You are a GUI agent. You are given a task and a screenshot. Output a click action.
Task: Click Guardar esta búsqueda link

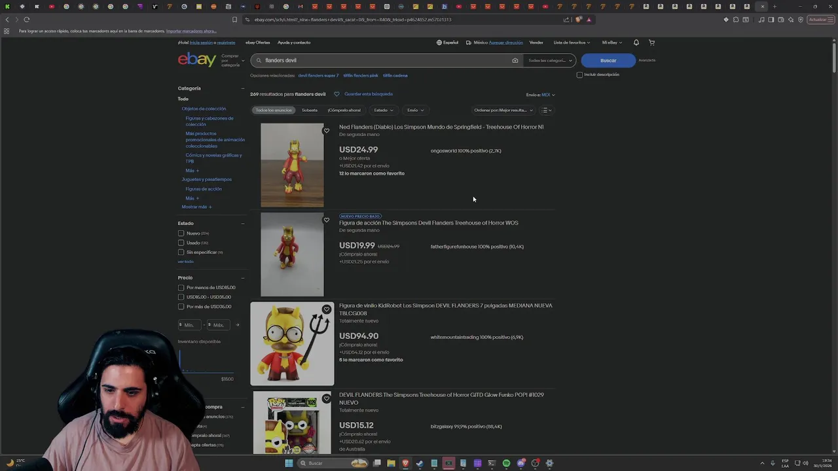tap(369, 94)
